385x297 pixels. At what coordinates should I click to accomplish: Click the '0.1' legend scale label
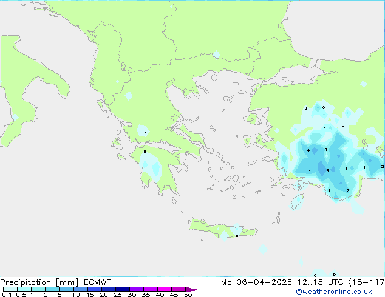(x=7, y=295)
